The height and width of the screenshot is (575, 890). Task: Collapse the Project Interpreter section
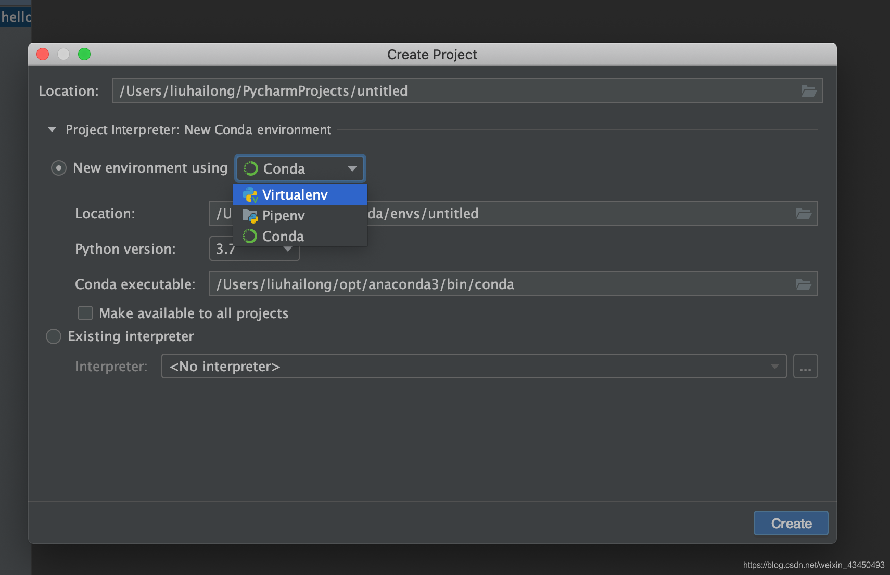click(52, 129)
